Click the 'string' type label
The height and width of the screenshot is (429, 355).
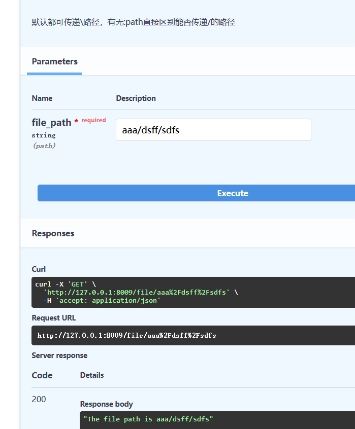coord(44,135)
